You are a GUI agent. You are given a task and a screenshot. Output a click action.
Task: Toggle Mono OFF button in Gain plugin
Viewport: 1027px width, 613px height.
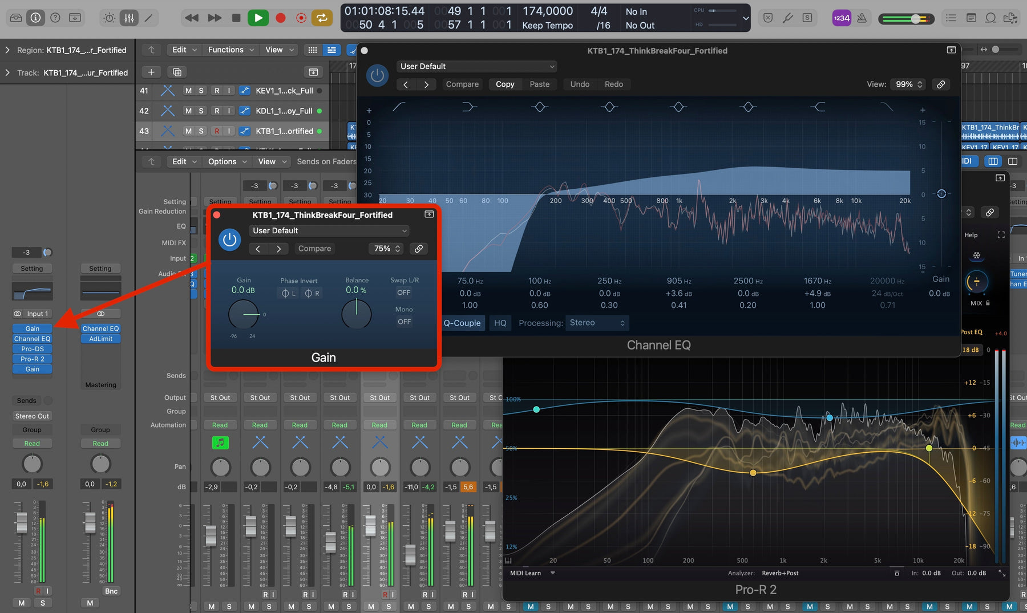[404, 322]
